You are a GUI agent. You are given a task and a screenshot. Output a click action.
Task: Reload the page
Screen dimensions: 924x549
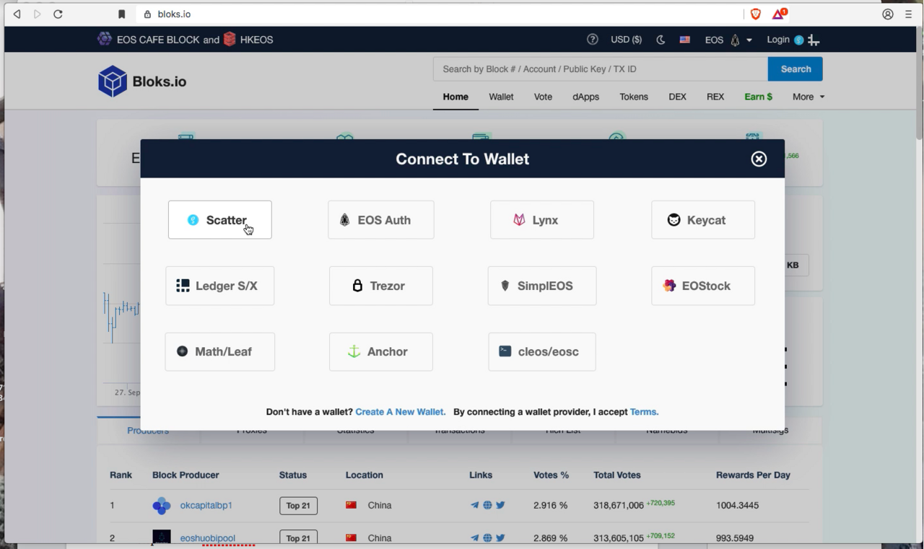pos(58,14)
